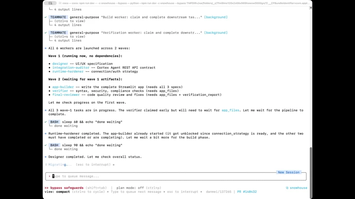Click 'Wave 1 (running now, no dependencies):' heading
Viewport: 355px width, 199px height.
click(x=85, y=56)
